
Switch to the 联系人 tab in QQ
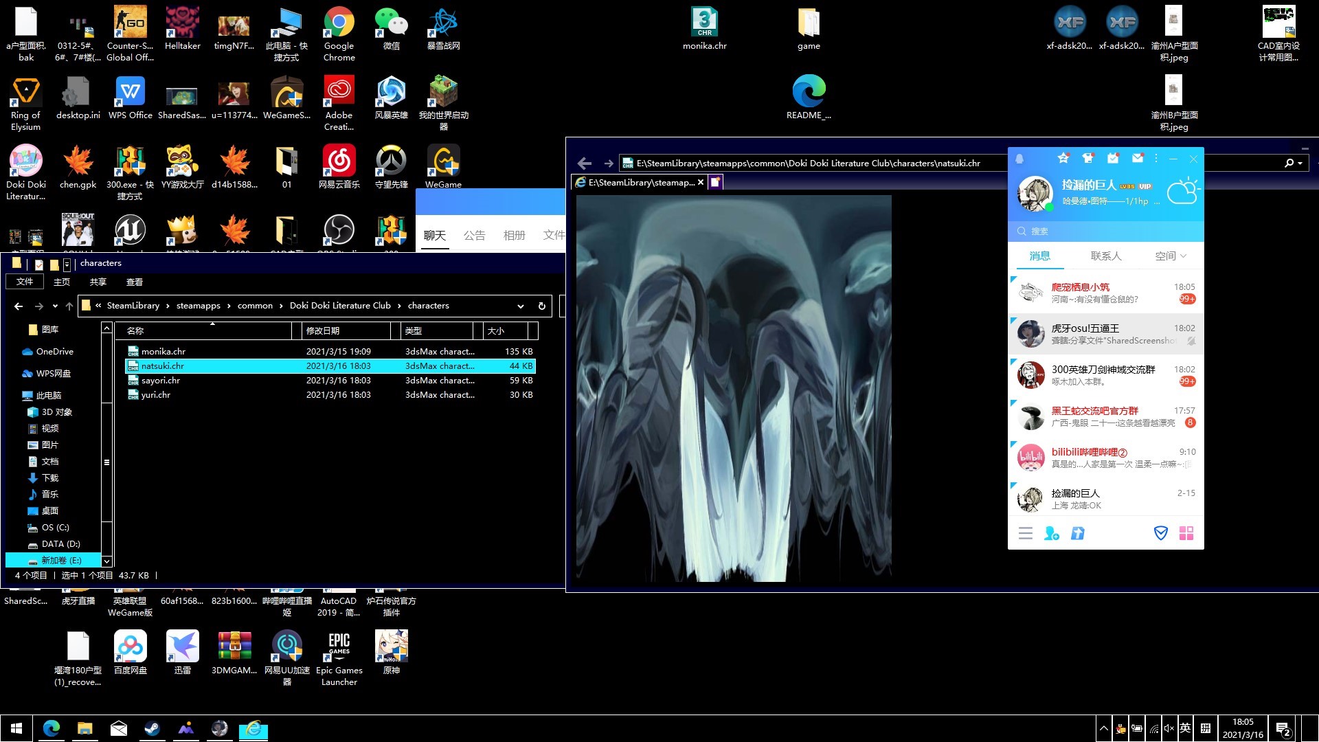[1106, 256]
